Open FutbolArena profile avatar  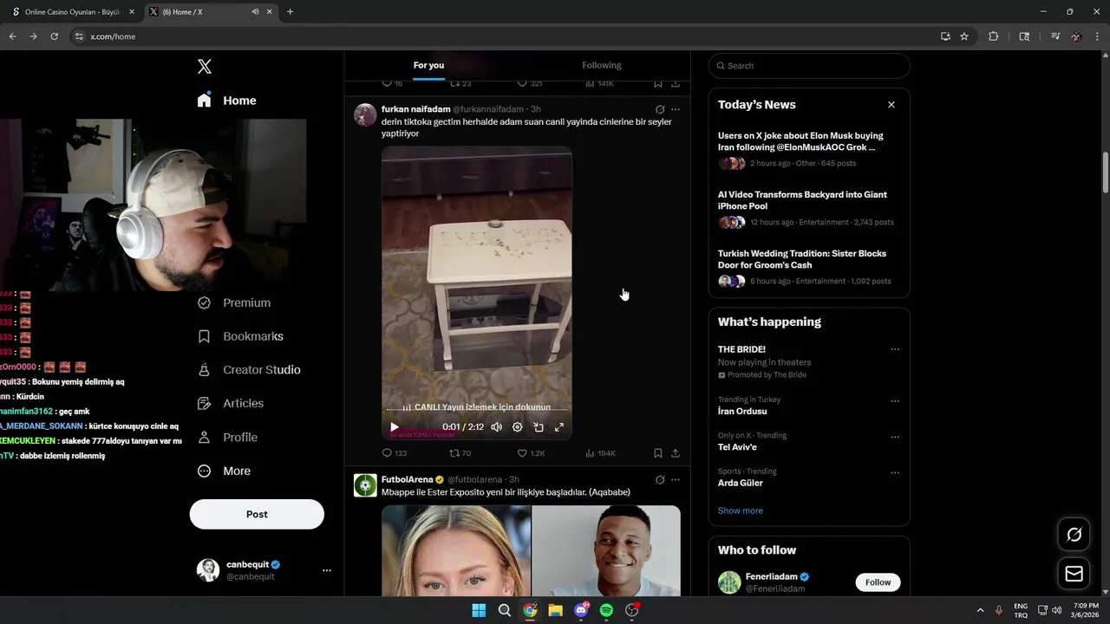pos(365,485)
